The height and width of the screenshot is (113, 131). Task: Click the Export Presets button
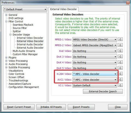(81, 107)
